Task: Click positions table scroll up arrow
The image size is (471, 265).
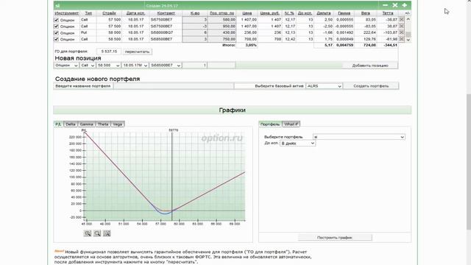Action: pyautogui.click(x=408, y=19)
